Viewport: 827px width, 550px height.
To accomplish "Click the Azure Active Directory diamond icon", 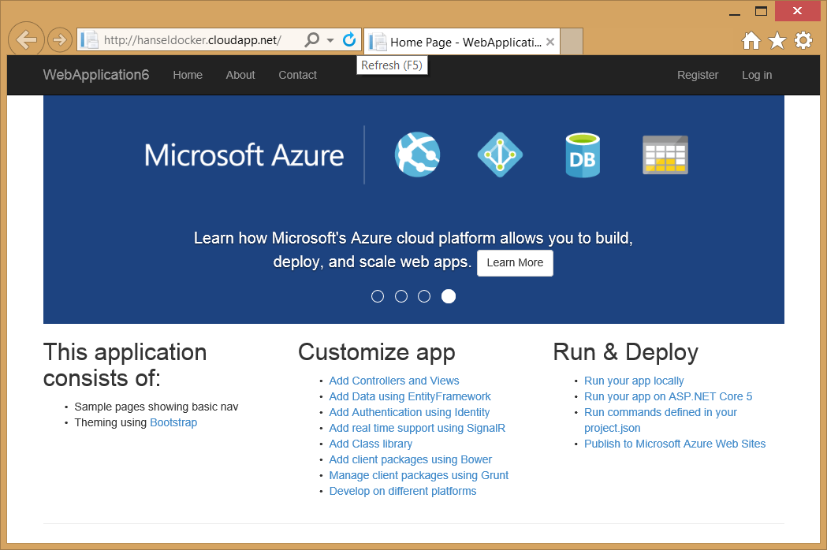I will coord(500,154).
